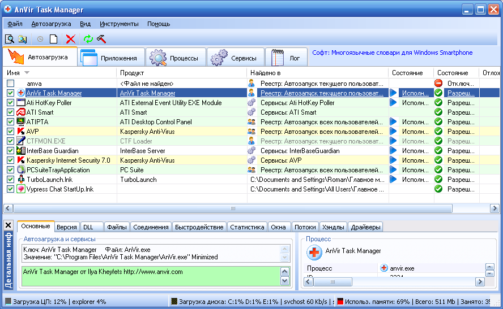Switch to the Сервисы tab
Screen dimensions: 503x309
[x=236, y=58]
